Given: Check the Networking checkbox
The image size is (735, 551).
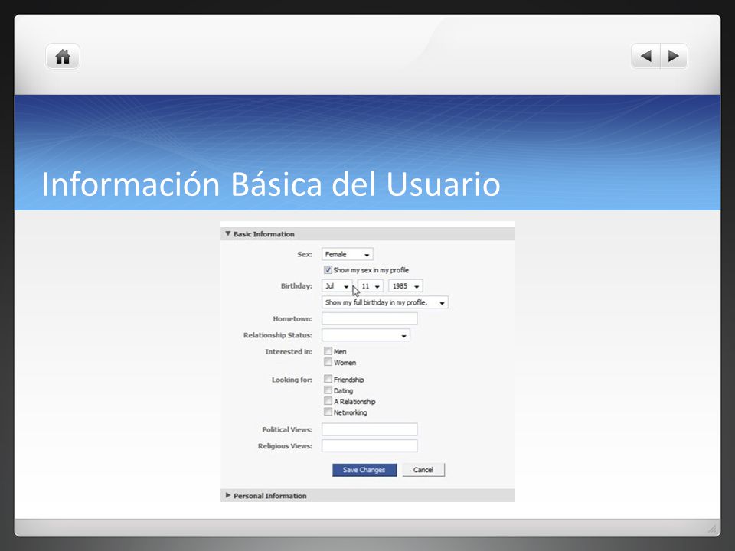Looking at the screenshot, I should point(328,412).
